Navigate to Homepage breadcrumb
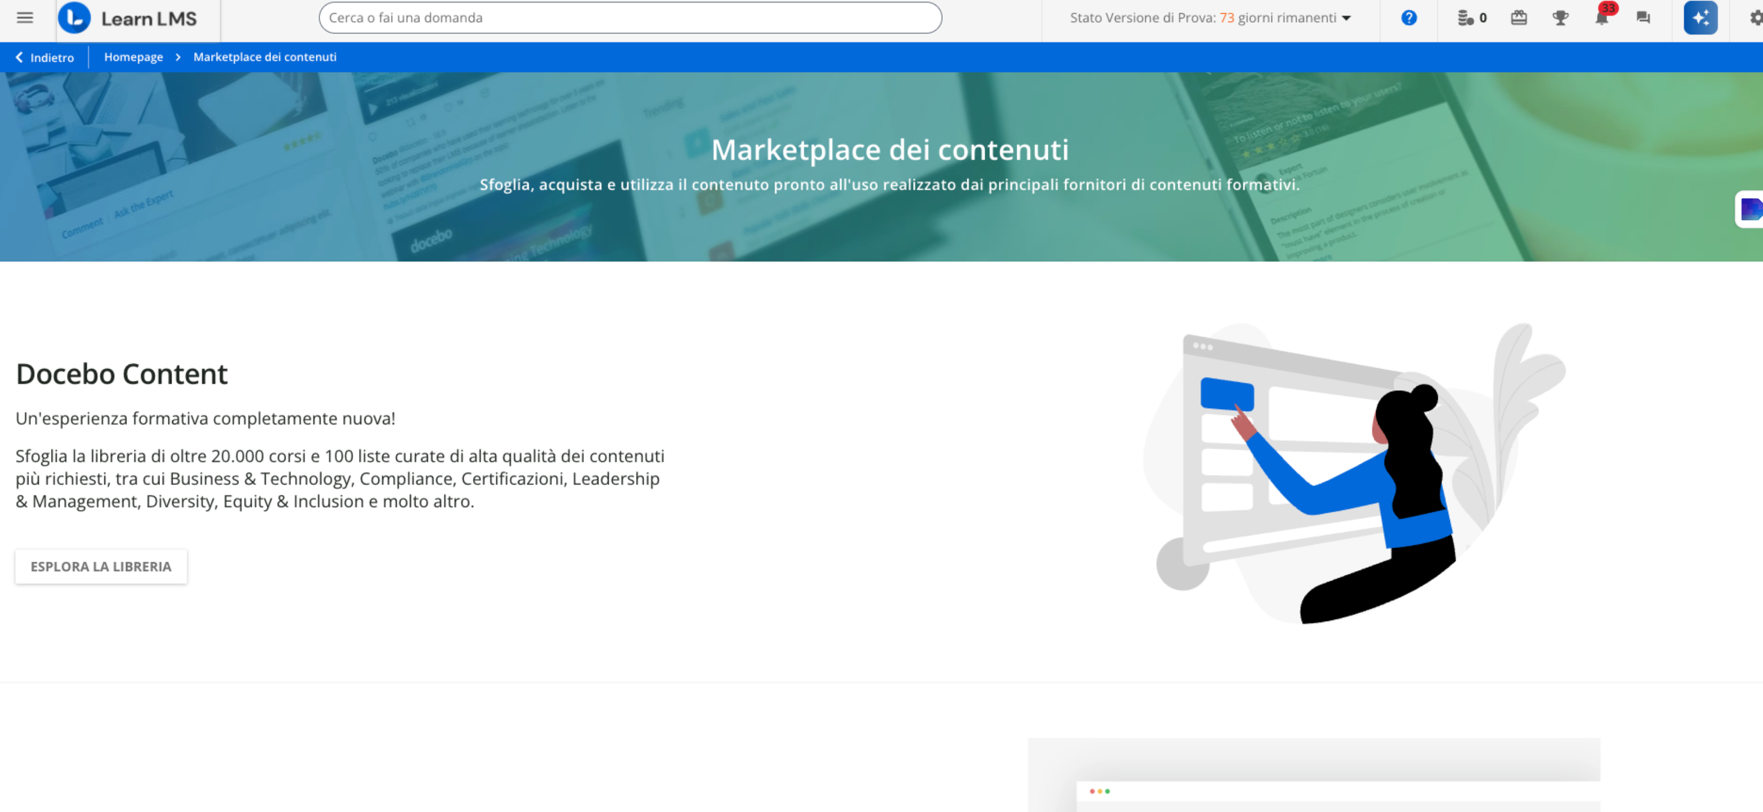 (x=134, y=57)
